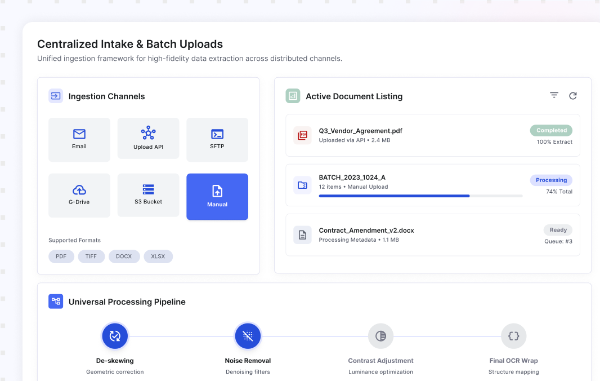
Task: Select the Final OCR Wrap step icon
Action: point(513,336)
